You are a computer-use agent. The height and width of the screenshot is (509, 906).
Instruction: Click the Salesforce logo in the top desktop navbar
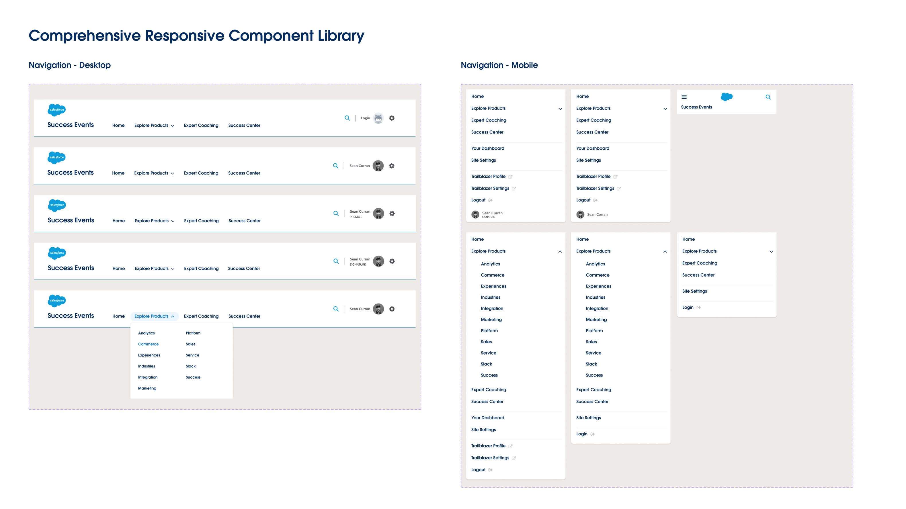57,110
